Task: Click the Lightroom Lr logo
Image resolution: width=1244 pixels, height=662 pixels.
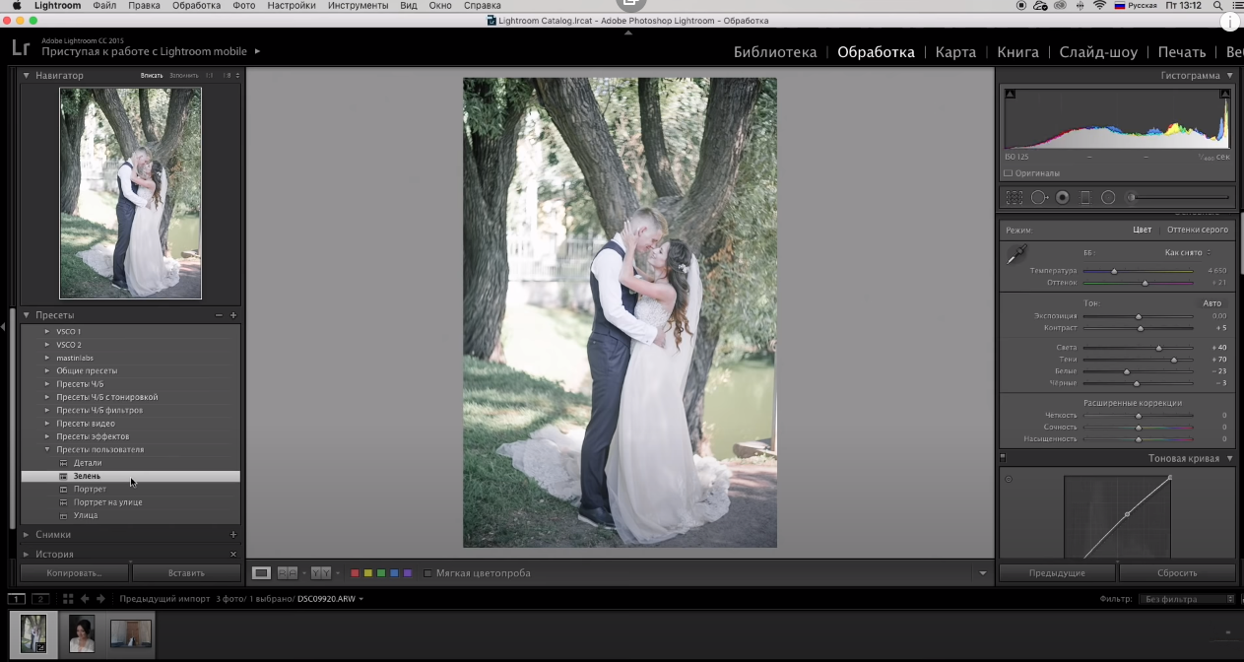Action: point(20,46)
